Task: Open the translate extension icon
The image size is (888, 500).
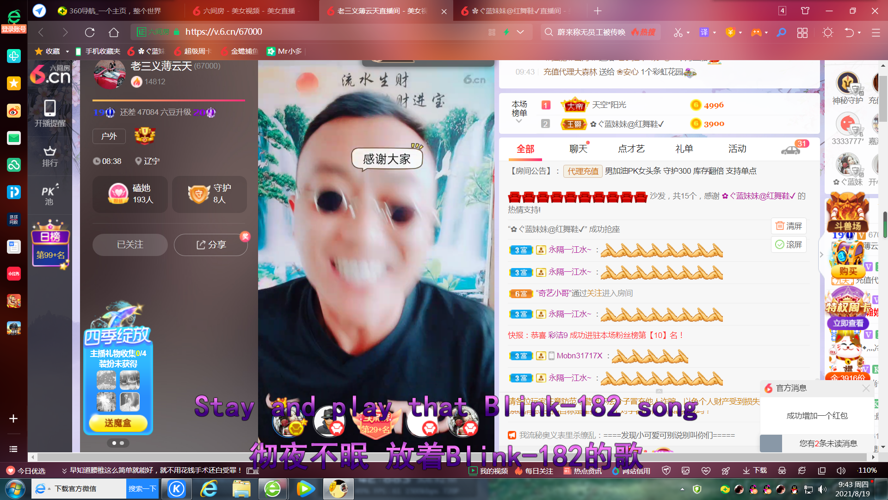Action: coord(704,32)
